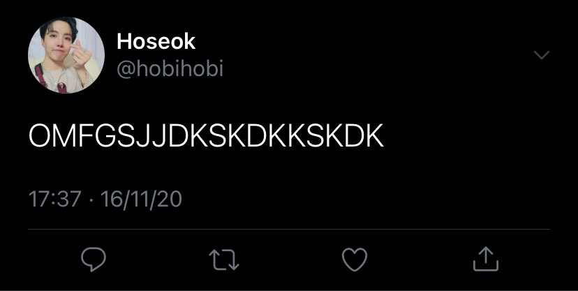578x291 pixels.
Task: Open the Hoseok display name profile link
Action: [156, 41]
